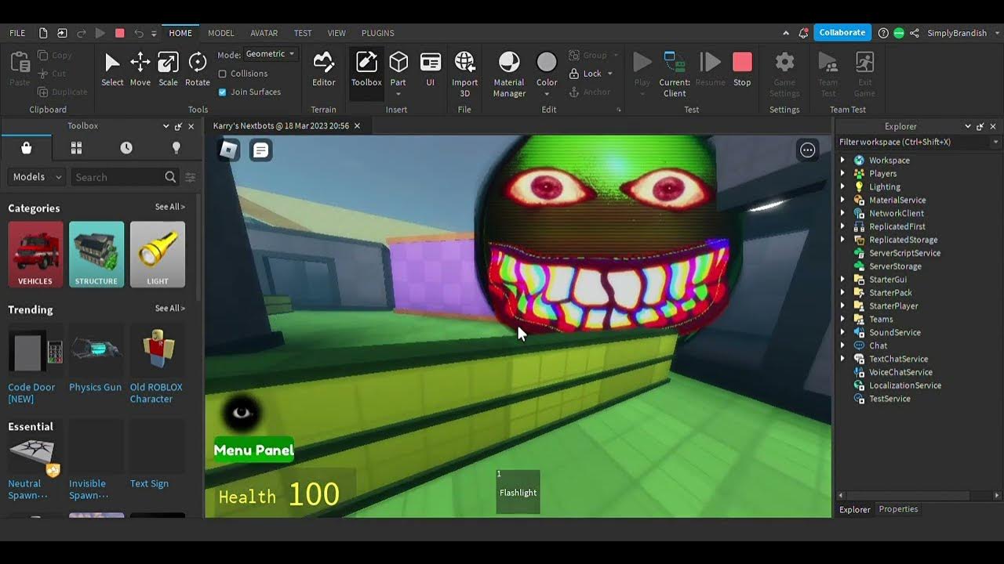Switch to the PLUGINS ribbon tab
1004x564 pixels.
pyautogui.click(x=378, y=33)
